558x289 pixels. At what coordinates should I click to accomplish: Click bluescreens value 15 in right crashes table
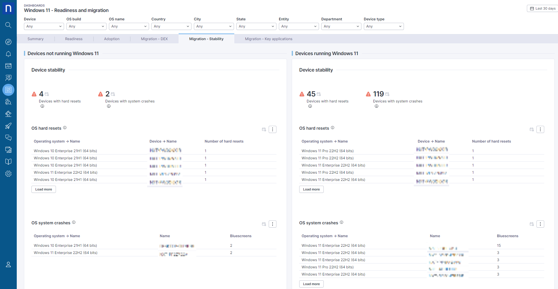(x=499, y=246)
